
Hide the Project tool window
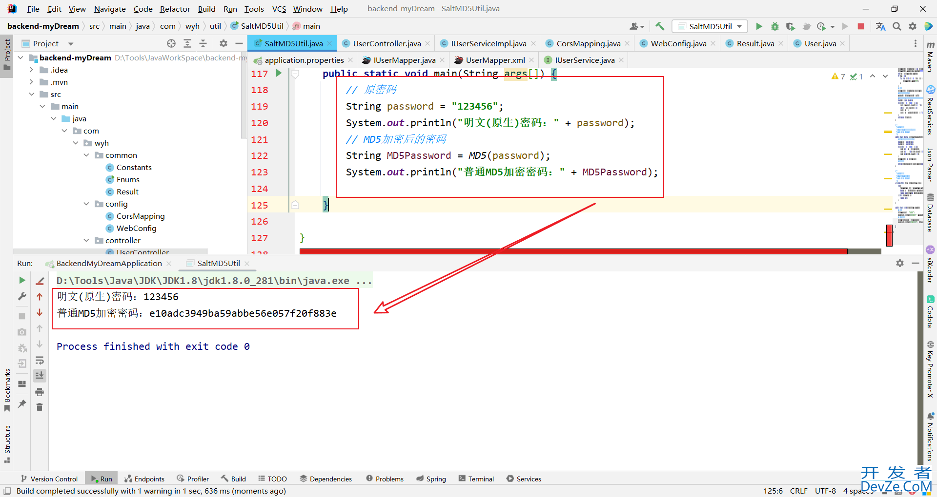click(239, 43)
